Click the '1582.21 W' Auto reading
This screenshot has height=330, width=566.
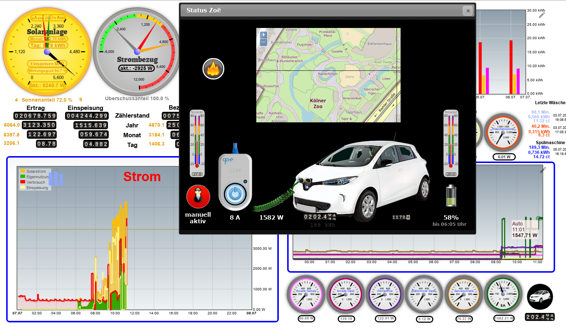coord(504,318)
